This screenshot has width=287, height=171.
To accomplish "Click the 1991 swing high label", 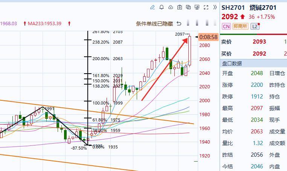I will 49,109.
